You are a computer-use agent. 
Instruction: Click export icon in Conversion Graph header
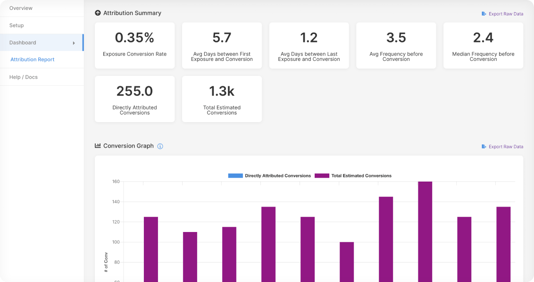[x=484, y=147]
